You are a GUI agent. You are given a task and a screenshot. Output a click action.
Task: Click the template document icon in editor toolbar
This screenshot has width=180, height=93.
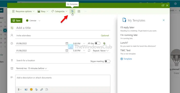pyautogui.click(x=47, y=89)
